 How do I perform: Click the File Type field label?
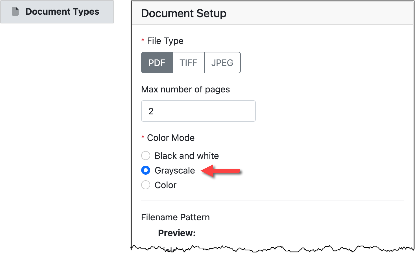tap(165, 41)
